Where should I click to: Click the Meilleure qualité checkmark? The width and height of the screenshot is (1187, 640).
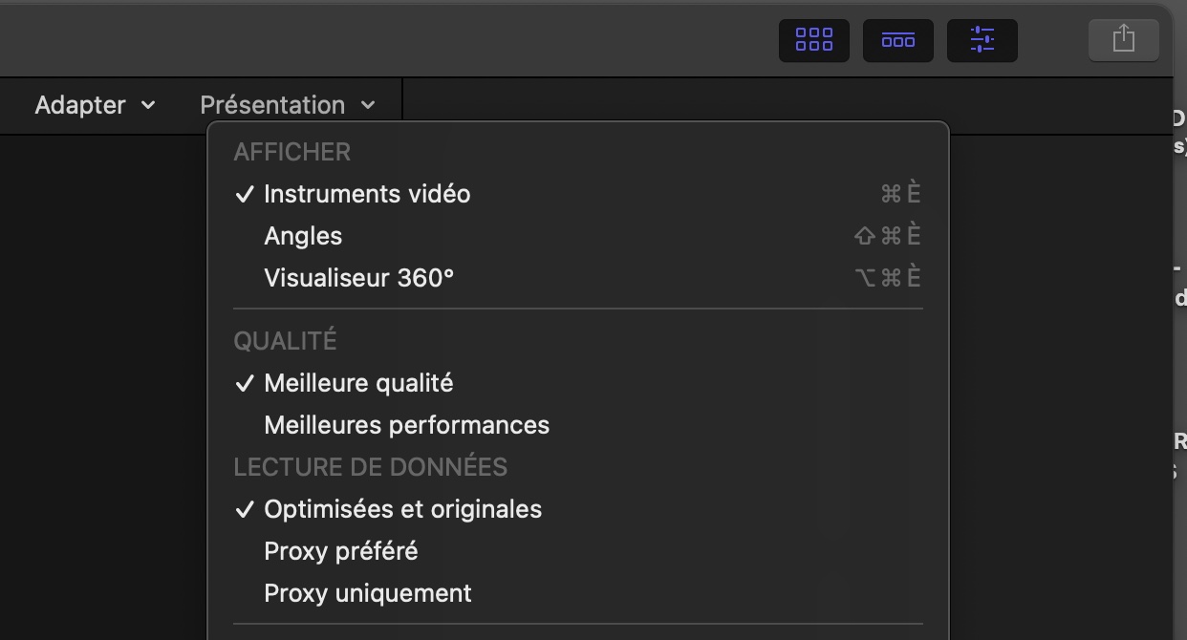[246, 383]
